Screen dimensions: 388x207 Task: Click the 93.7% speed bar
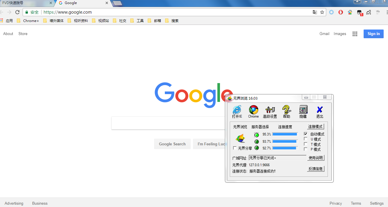click(285, 142)
